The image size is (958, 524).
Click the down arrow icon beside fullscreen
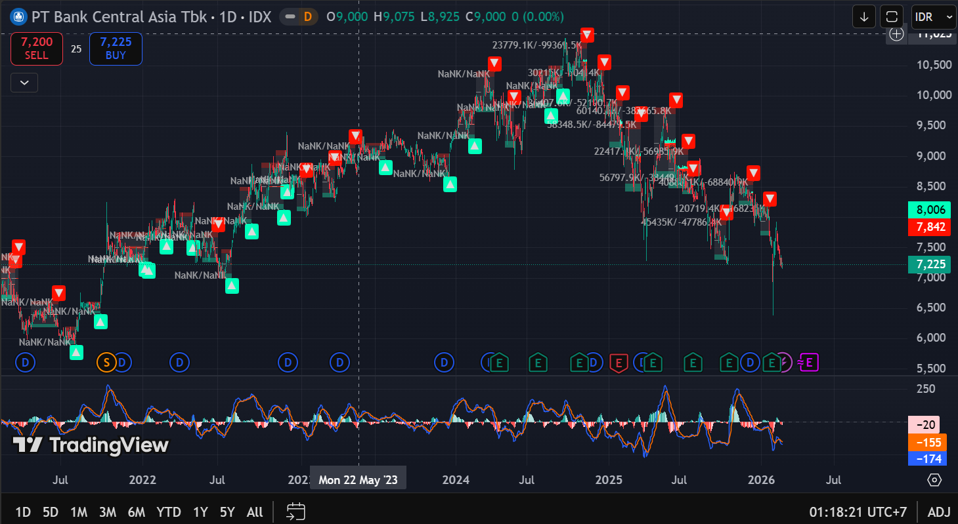coord(864,17)
